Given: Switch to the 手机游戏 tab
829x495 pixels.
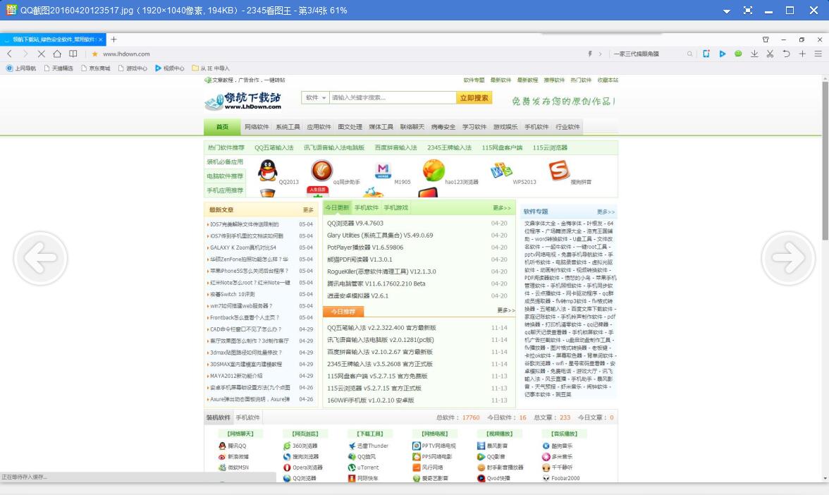Looking at the screenshot, I should pyautogui.click(x=396, y=208).
